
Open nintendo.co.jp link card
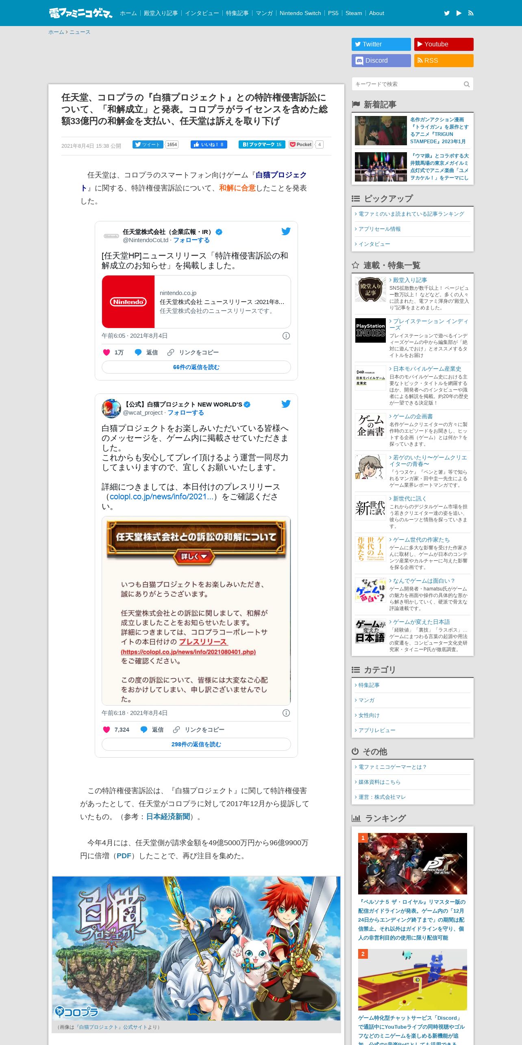(x=196, y=302)
